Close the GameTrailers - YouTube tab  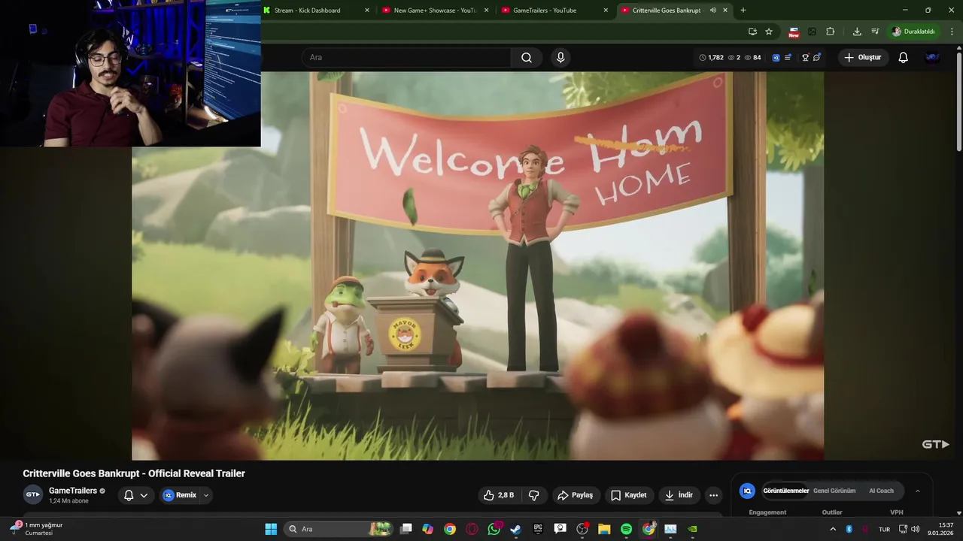606,11
